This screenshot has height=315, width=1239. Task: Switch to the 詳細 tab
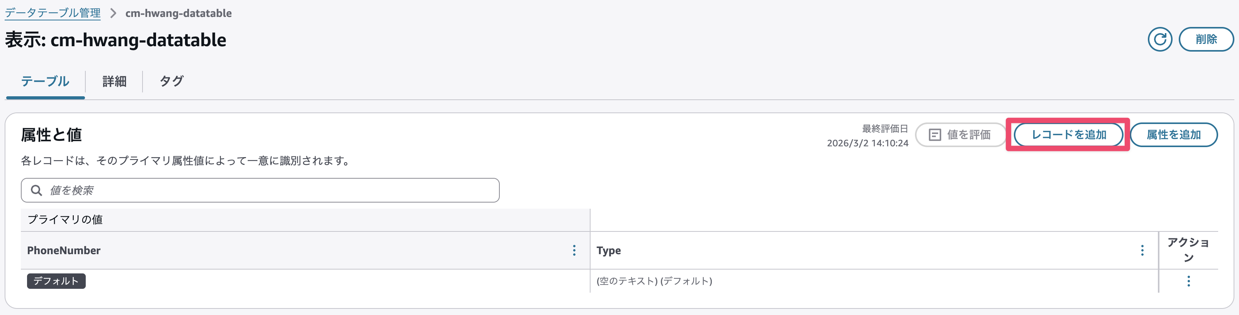[114, 81]
